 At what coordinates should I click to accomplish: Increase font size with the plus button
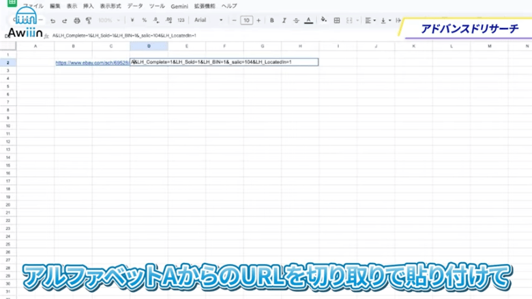pyautogui.click(x=258, y=20)
